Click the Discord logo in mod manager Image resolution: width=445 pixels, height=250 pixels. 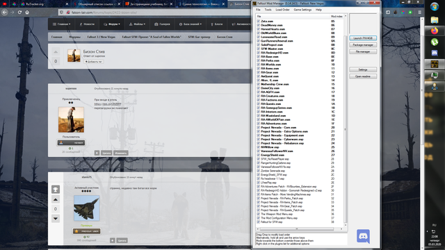pyautogui.click(x=363, y=236)
